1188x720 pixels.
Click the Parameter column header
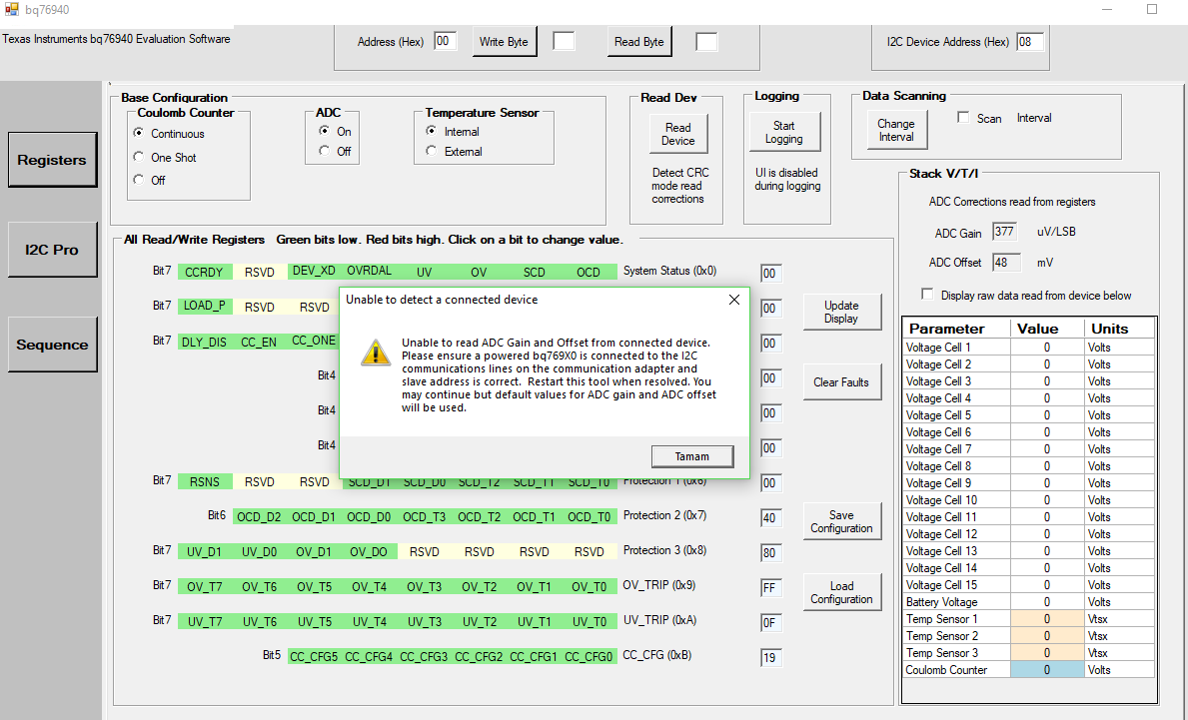pyautogui.click(x=957, y=329)
